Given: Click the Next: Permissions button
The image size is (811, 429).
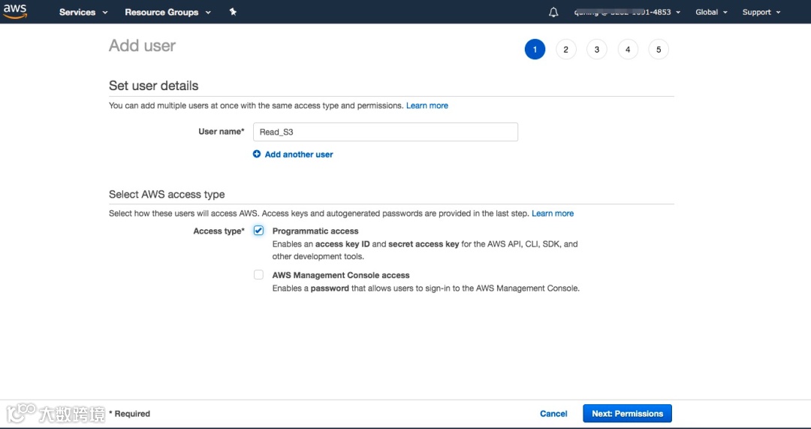Looking at the screenshot, I should tap(627, 413).
